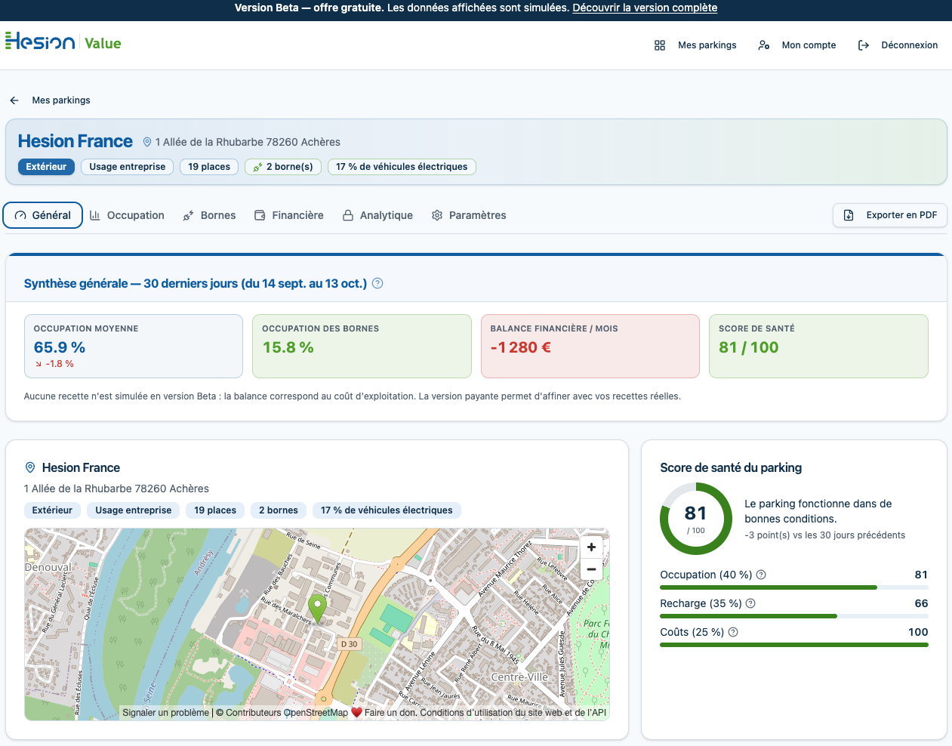Click the Déconnexion exit icon
Viewport: 952px width, 746px height.
point(864,45)
